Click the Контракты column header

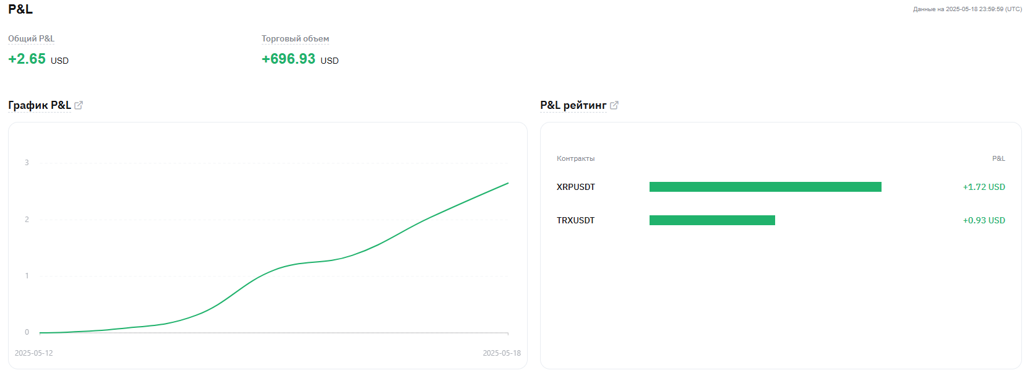575,158
